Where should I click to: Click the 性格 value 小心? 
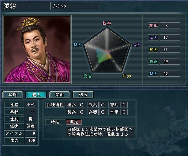pyautogui.click(x=31, y=105)
